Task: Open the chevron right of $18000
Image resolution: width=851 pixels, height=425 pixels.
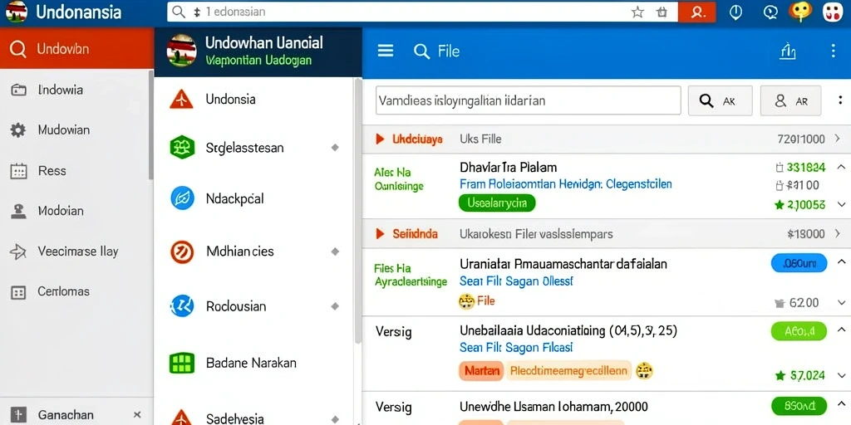Action: pos(838,233)
